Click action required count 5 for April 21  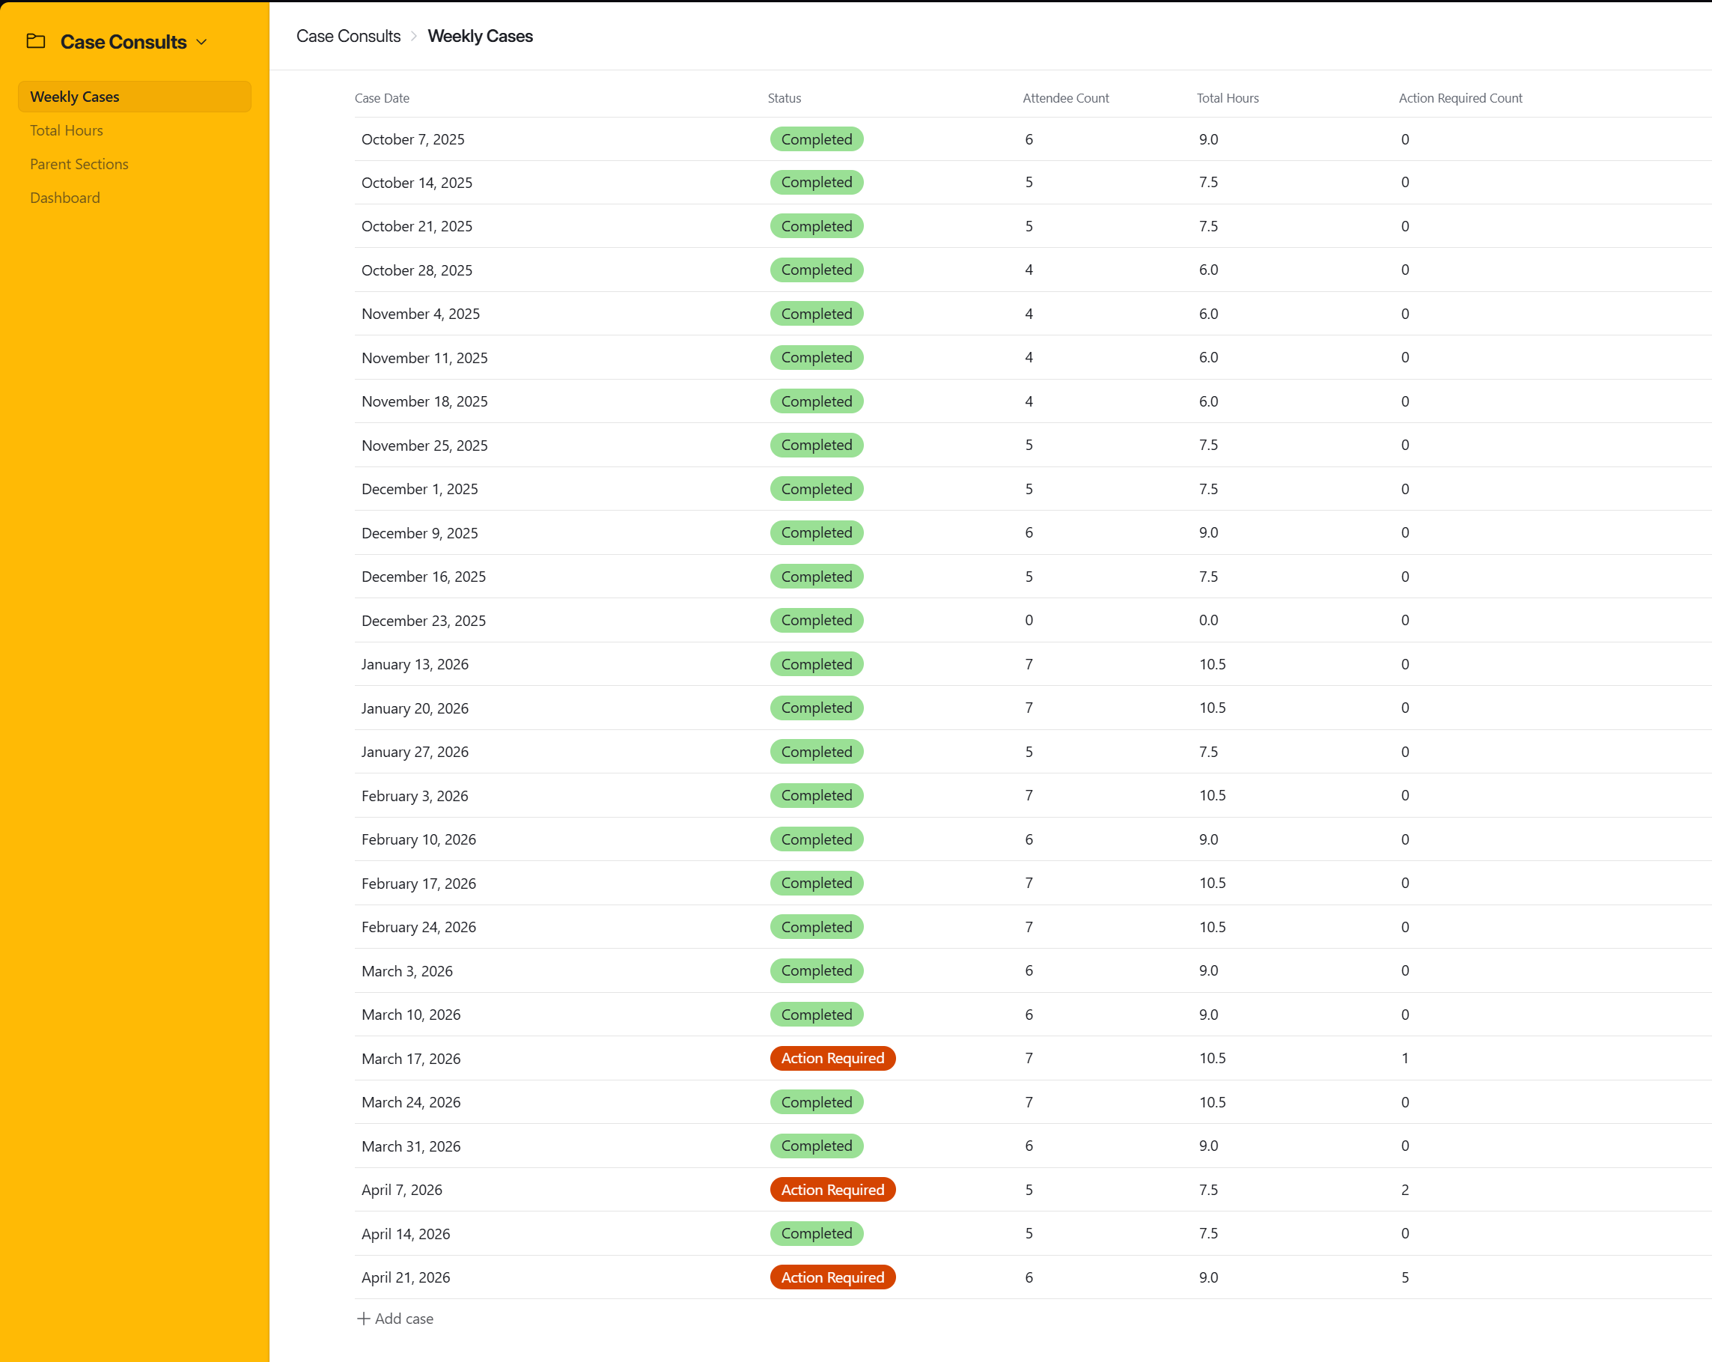click(x=1404, y=1277)
